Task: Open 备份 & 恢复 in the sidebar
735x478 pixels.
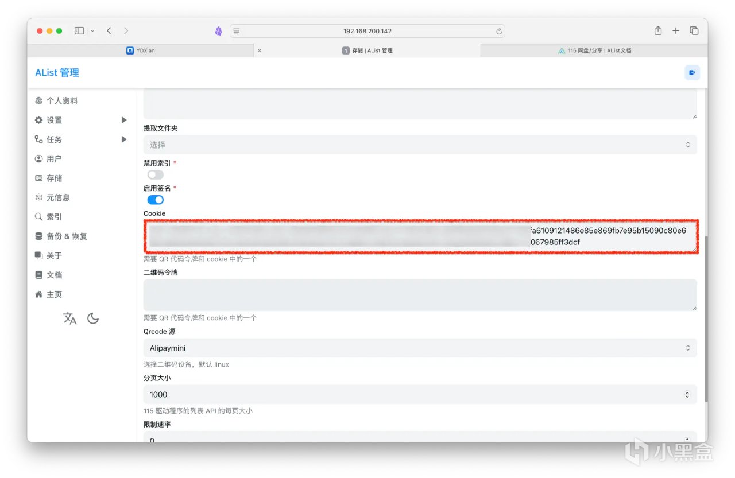Action: [67, 236]
